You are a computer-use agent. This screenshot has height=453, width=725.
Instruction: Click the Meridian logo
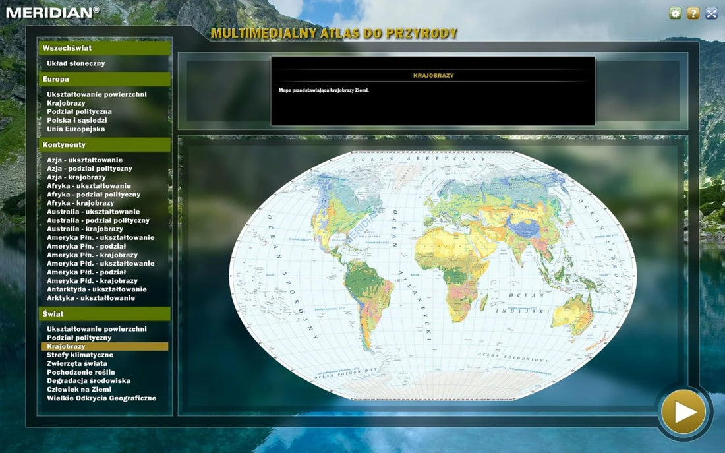tap(52, 12)
